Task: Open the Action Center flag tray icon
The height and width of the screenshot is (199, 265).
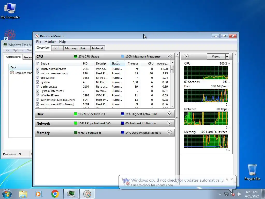Action: point(233,194)
